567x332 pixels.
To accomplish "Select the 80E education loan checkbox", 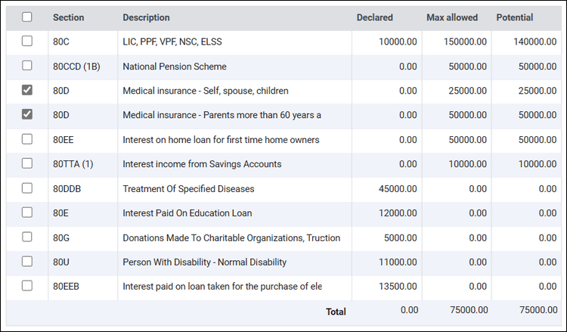I will click(x=27, y=213).
